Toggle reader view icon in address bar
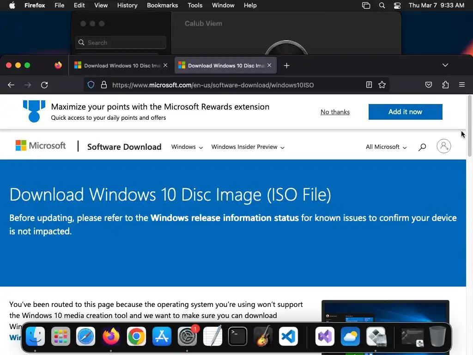This screenshot has width=473, height=355. pyautogui.click(x=369, y=85)
